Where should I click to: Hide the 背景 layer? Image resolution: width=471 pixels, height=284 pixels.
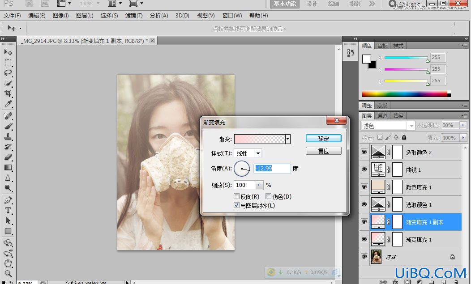click(364, 257)
